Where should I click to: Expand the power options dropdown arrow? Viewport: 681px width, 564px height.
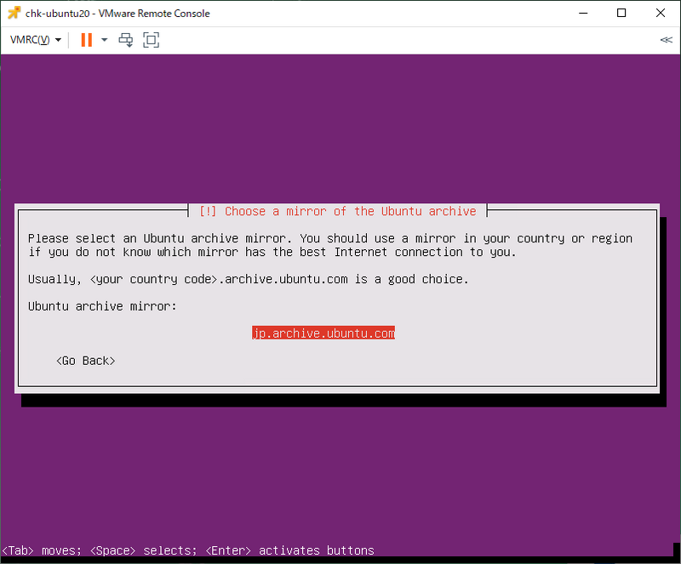[x=104, y=40]
